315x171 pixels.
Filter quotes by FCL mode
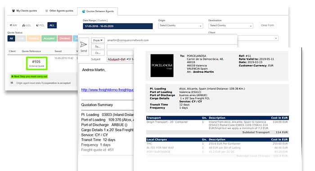pos(40,25)
